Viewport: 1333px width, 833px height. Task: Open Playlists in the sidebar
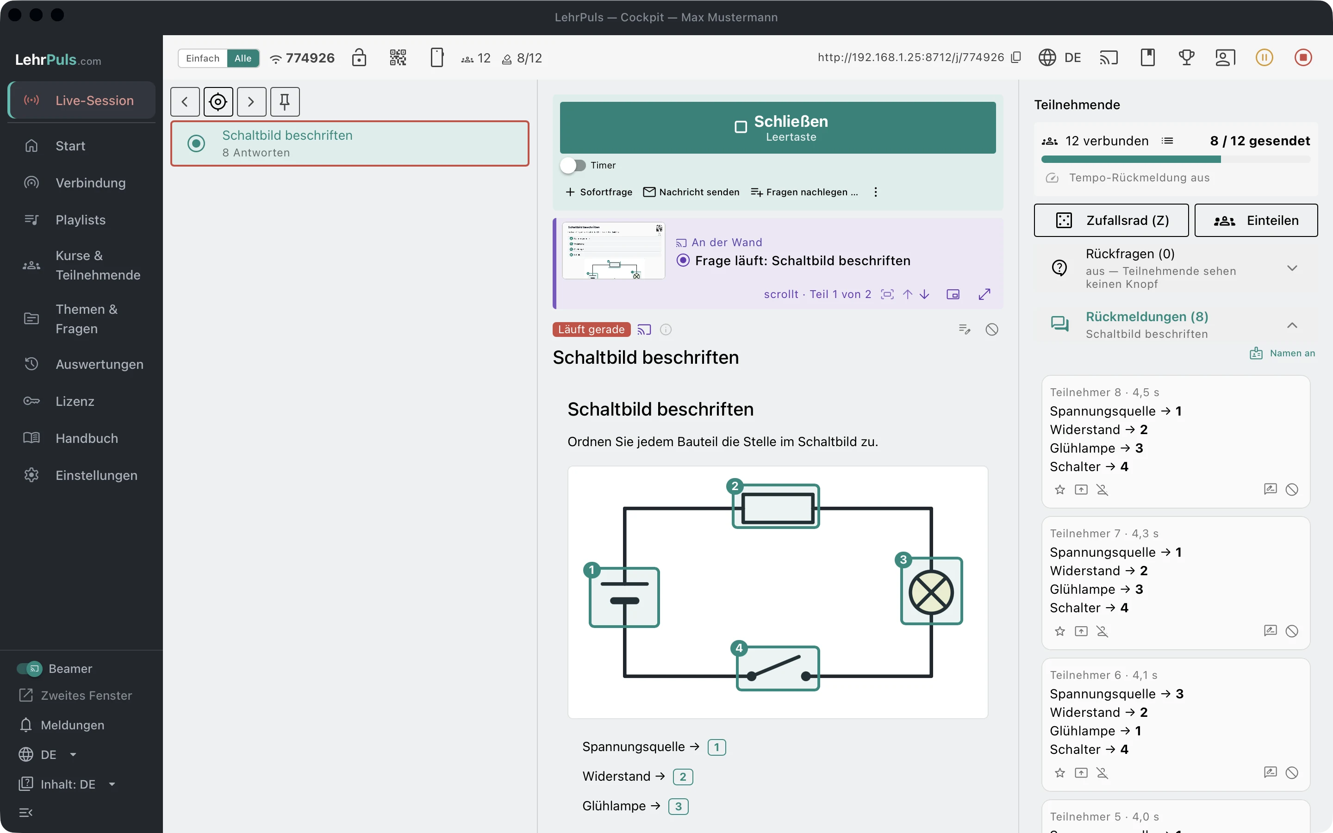[81, 220]
